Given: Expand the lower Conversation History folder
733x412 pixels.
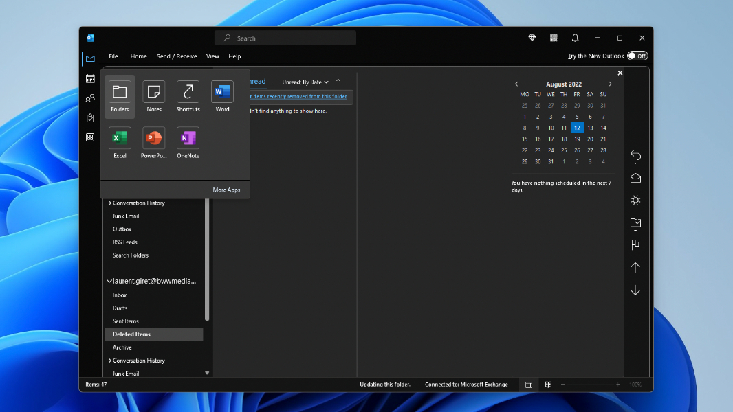Looking at the screenshot, I should [110, 360].
